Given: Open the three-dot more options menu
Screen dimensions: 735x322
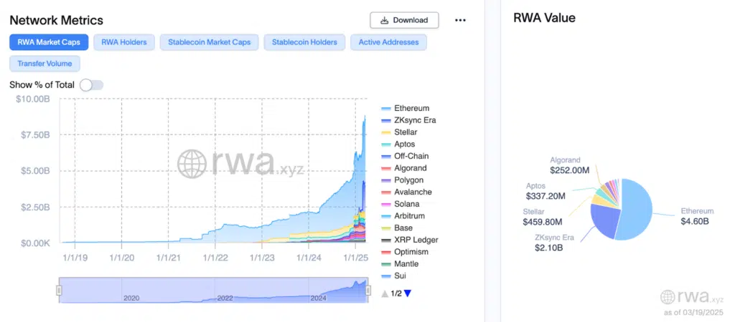Looking at the screenshot, I should tap(460, 20).
